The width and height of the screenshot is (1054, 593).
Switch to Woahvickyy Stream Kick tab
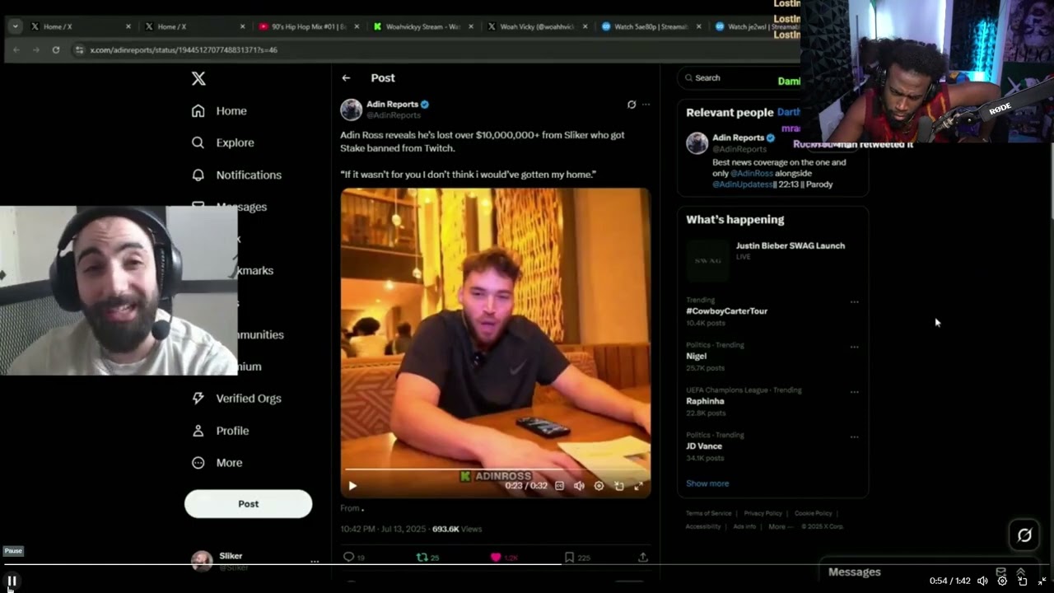[x=424, y=26]
